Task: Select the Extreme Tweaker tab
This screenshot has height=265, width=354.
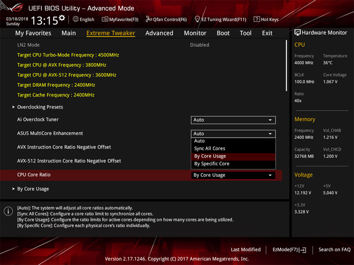Action: point(111,33)
